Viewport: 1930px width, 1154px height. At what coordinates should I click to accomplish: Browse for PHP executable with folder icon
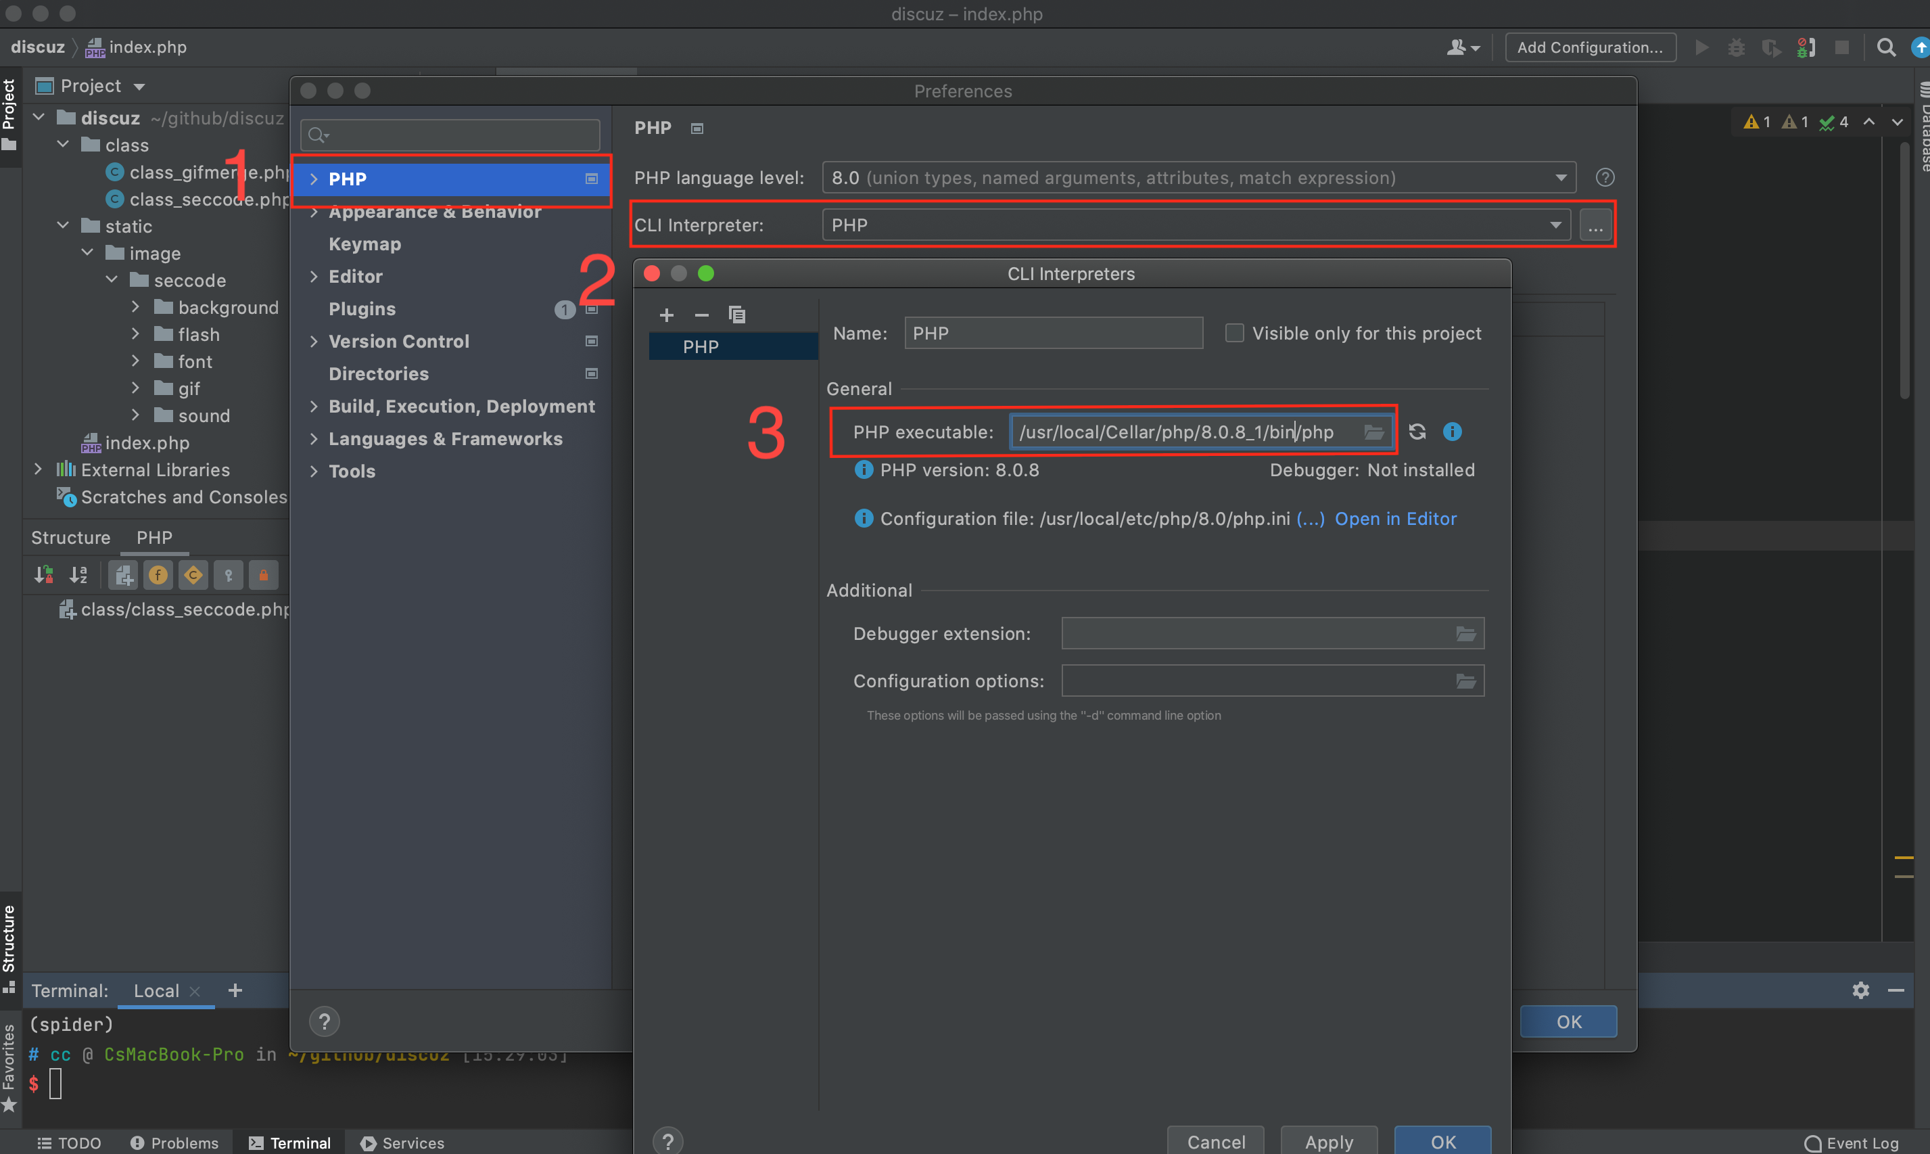(x=1374, y=432)
